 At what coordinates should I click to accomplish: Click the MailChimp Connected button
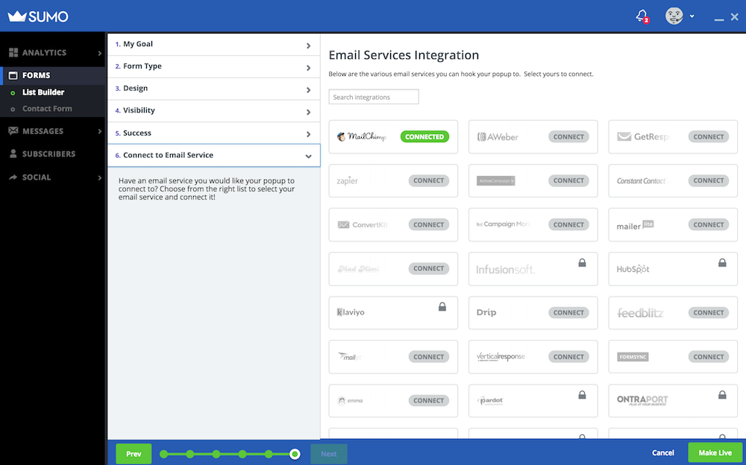click(424, 136)
